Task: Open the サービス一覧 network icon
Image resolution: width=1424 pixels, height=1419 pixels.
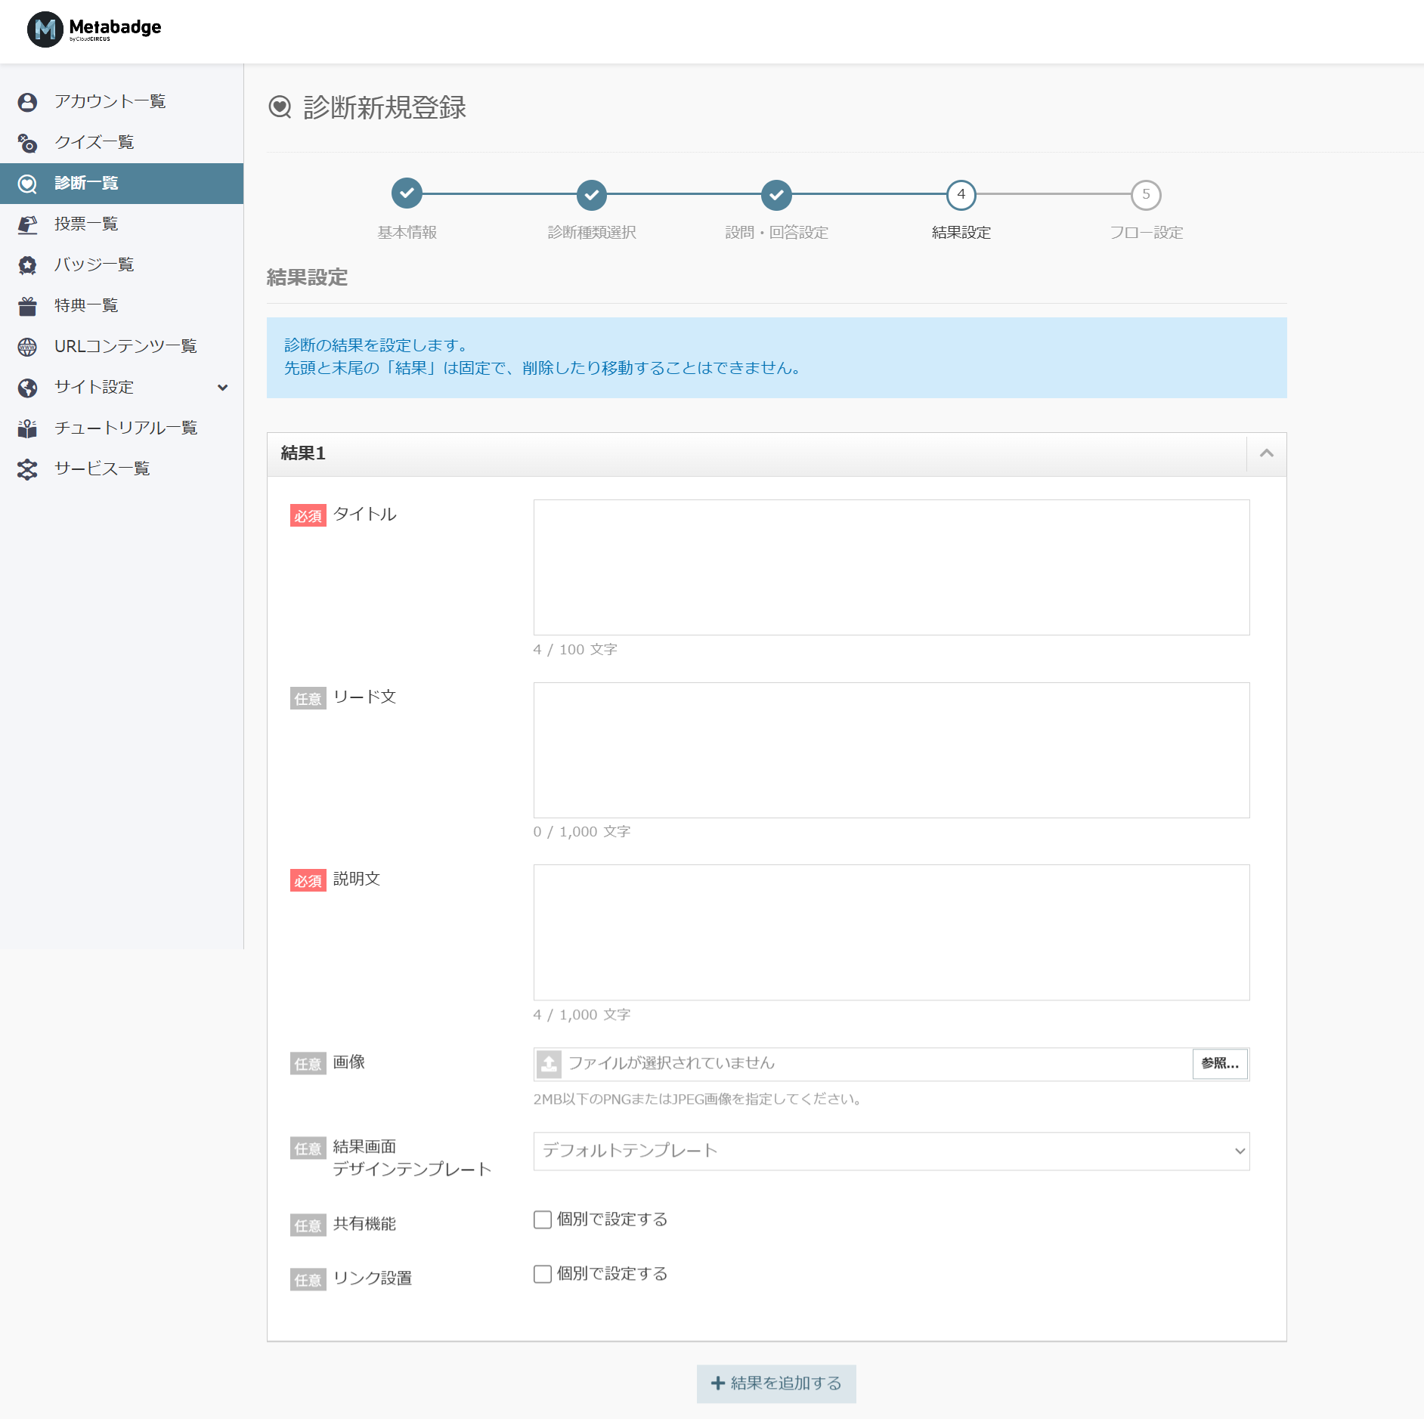Action: (x=27, y=469)
